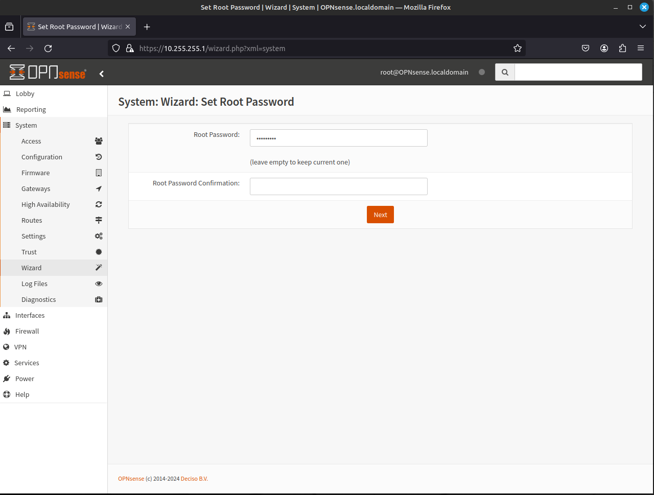Focus the Root Password field
The image size is (654, 495).
338,138
